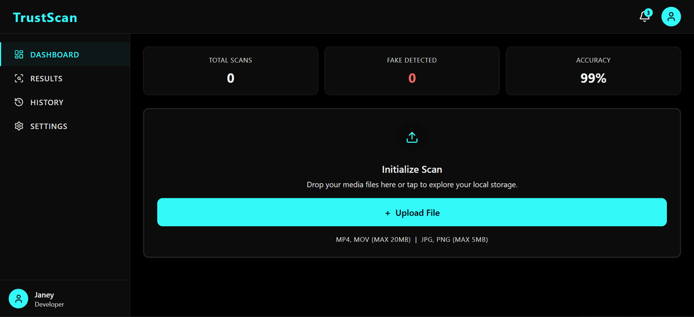Image resolution: width=694 pixels, height=317 pixels.
Task: Click the Dashboard grid icon
Action: pos(19,54)
